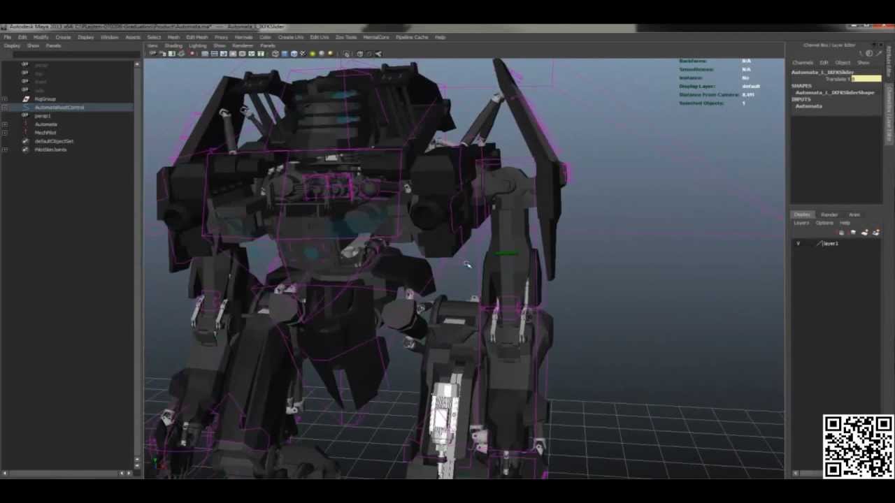Enable smooth shade all icon
Viewport: 895px width, 503px height.
(284, 54)
